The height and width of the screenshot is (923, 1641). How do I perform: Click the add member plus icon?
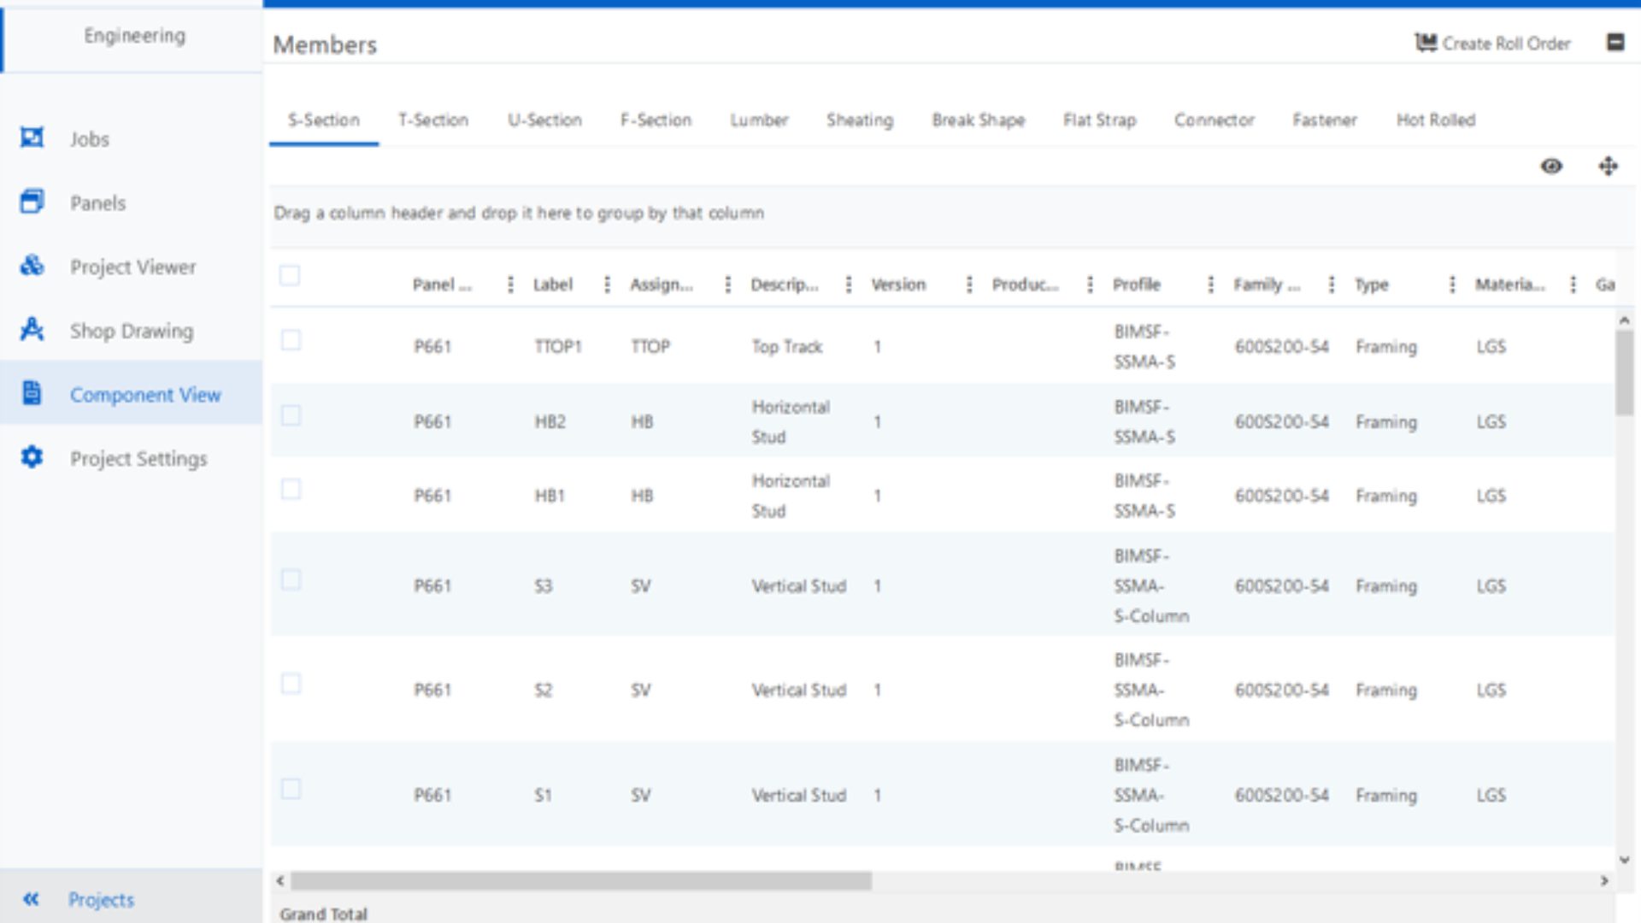point(1607,167)
